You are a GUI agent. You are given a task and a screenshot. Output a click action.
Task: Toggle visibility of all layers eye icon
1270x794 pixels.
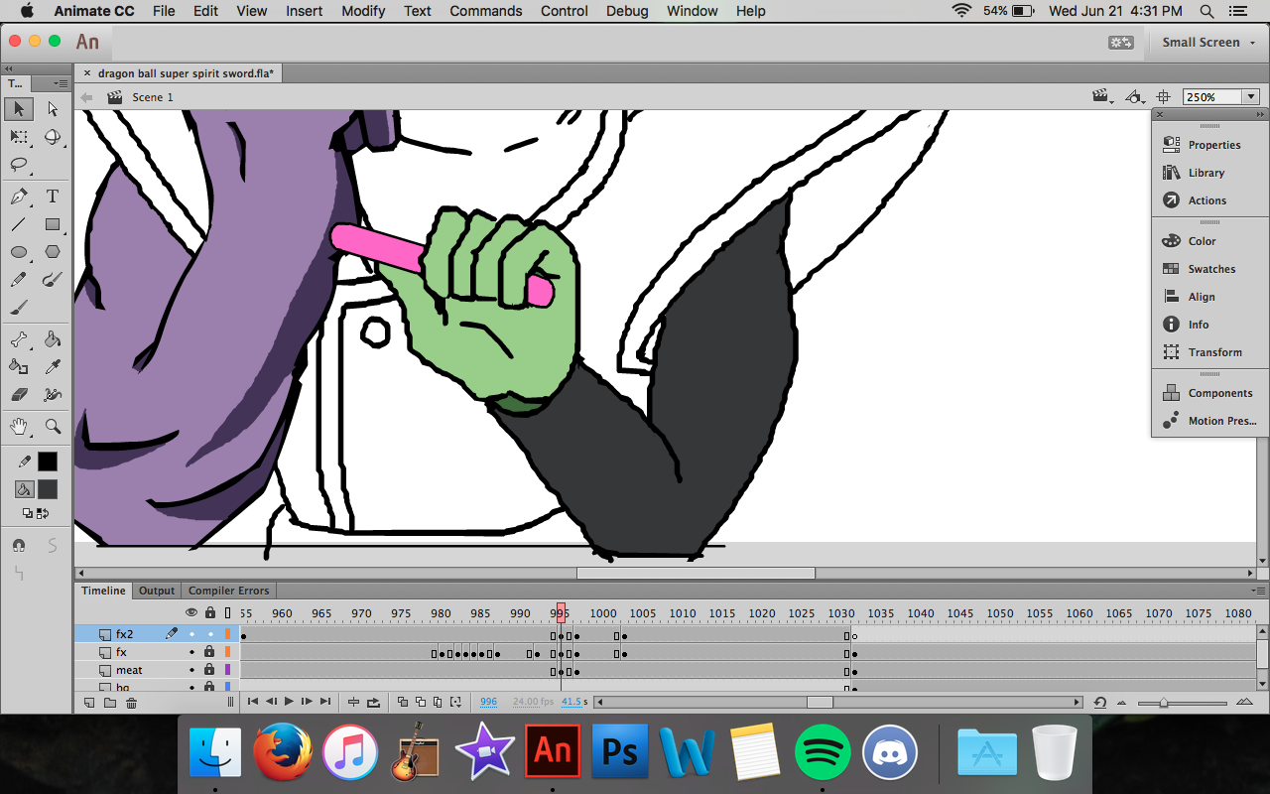(x=191, y=613)
